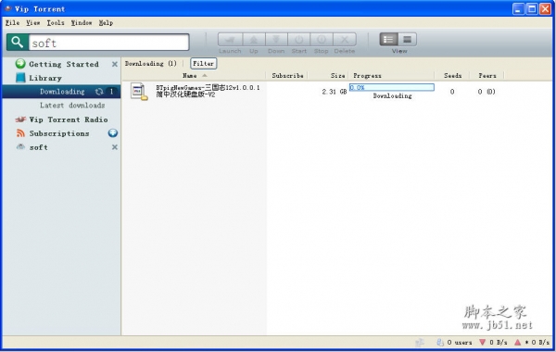Click the Downloading count badge
Screen dimensions: 556x352
point(111,92)
